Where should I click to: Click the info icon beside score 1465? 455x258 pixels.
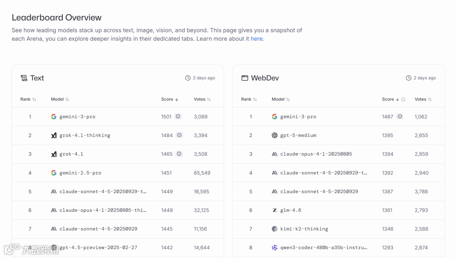[179, 154]
